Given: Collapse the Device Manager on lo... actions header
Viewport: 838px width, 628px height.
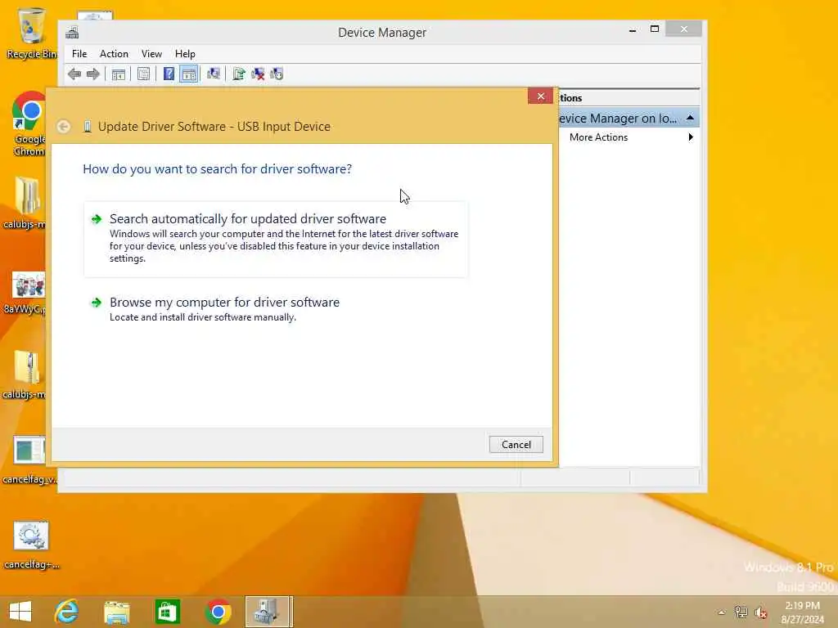Looking at the screenshot, I should click(689, 118).
